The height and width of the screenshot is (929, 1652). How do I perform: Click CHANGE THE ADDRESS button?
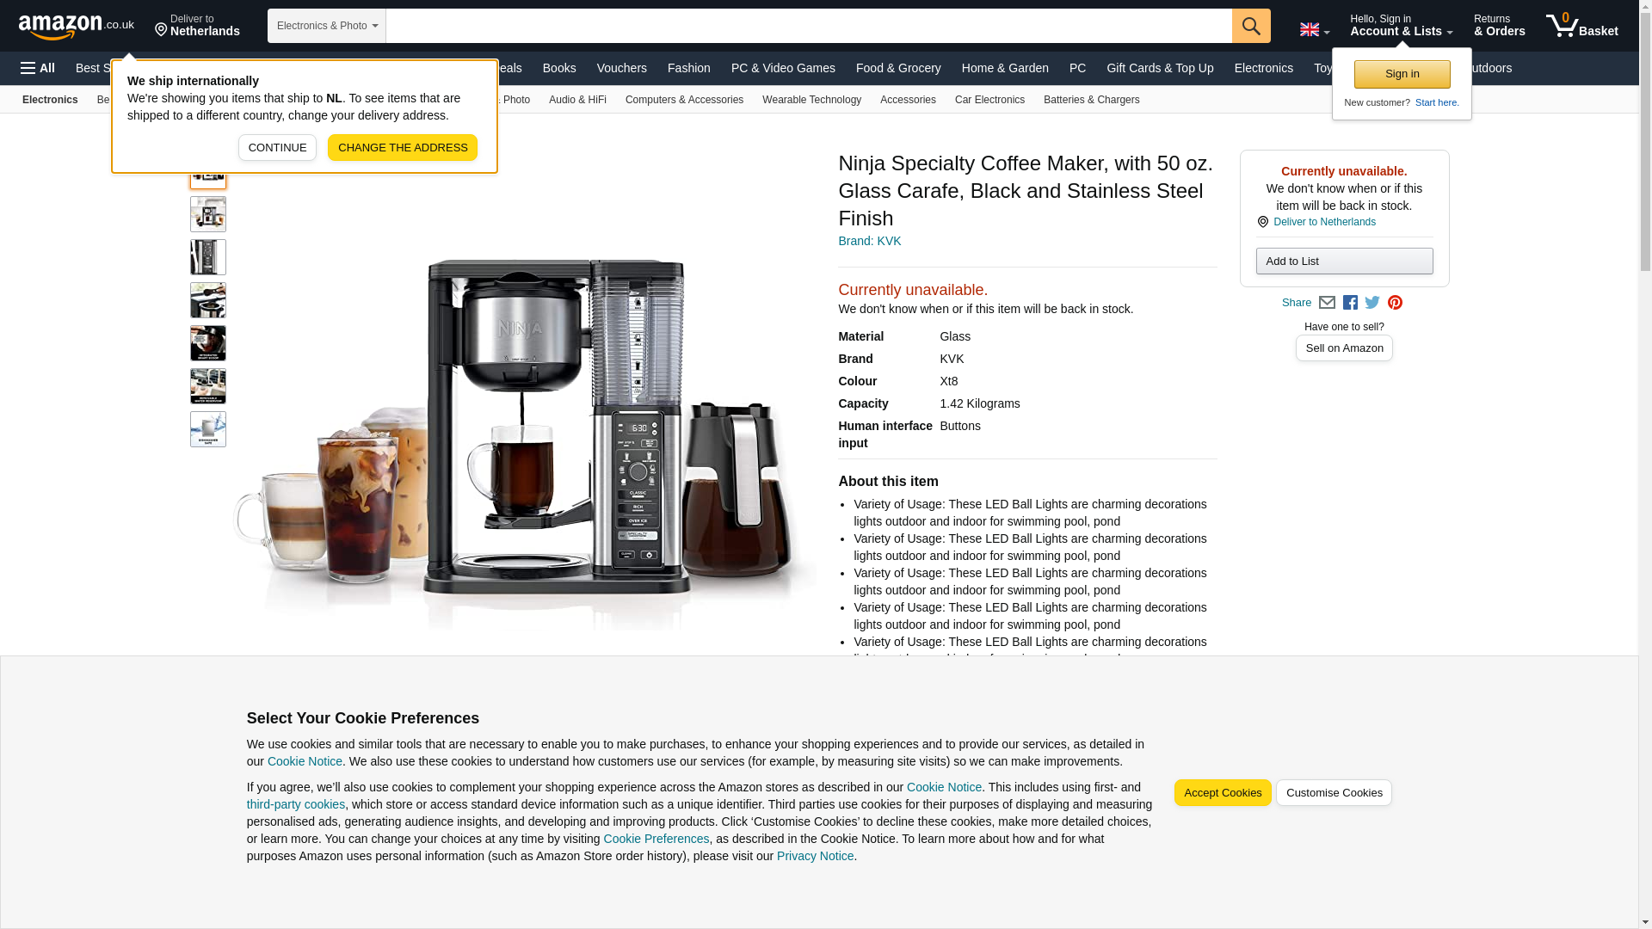403,147
